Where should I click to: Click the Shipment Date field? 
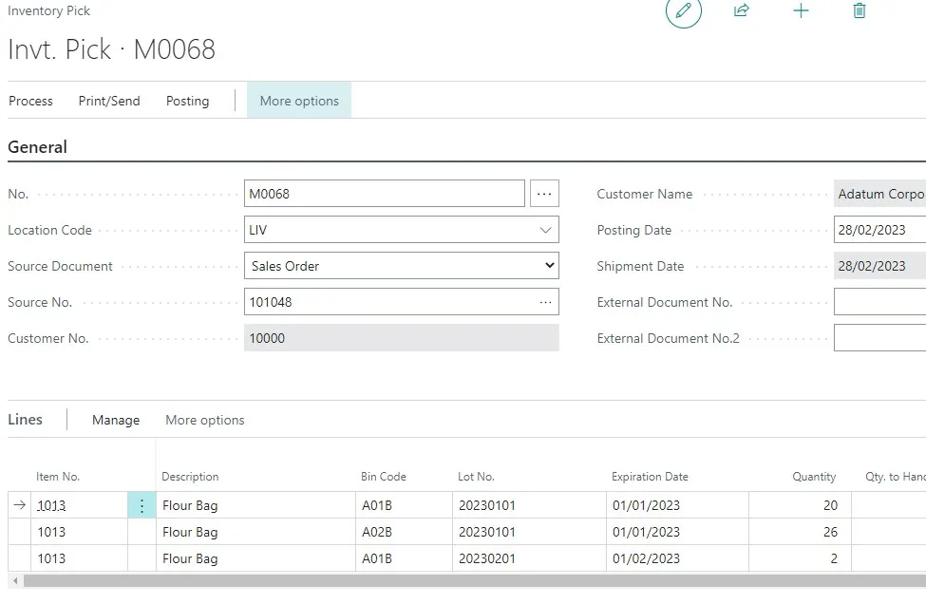(x=879, y=266)
